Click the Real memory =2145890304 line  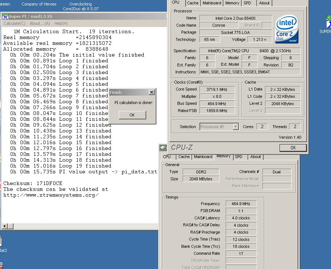coord(58,37)
